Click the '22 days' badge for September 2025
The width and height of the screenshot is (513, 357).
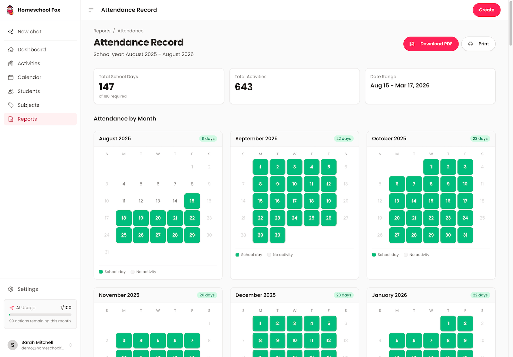point(344,139)
